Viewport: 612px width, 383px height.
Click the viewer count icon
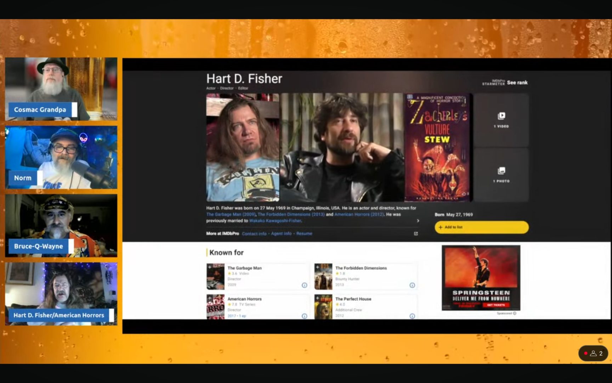pos(593,353)
